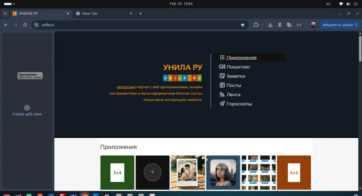Open the Chrome three-dot menu

tap(357, 25)
